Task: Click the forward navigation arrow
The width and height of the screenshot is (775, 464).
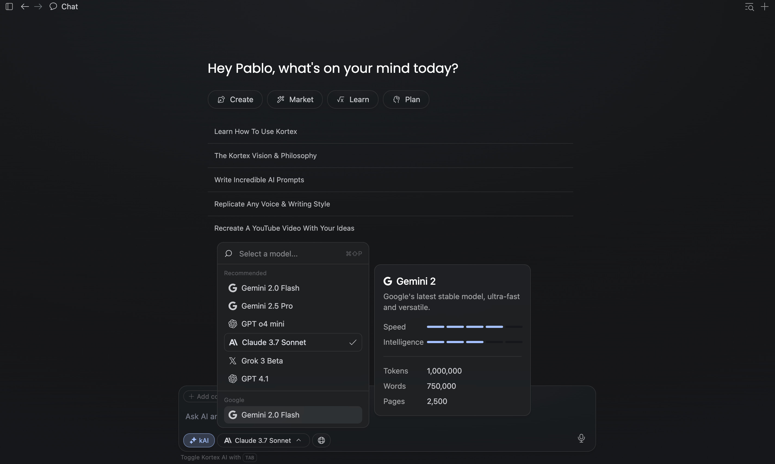Action: point(38,7)
